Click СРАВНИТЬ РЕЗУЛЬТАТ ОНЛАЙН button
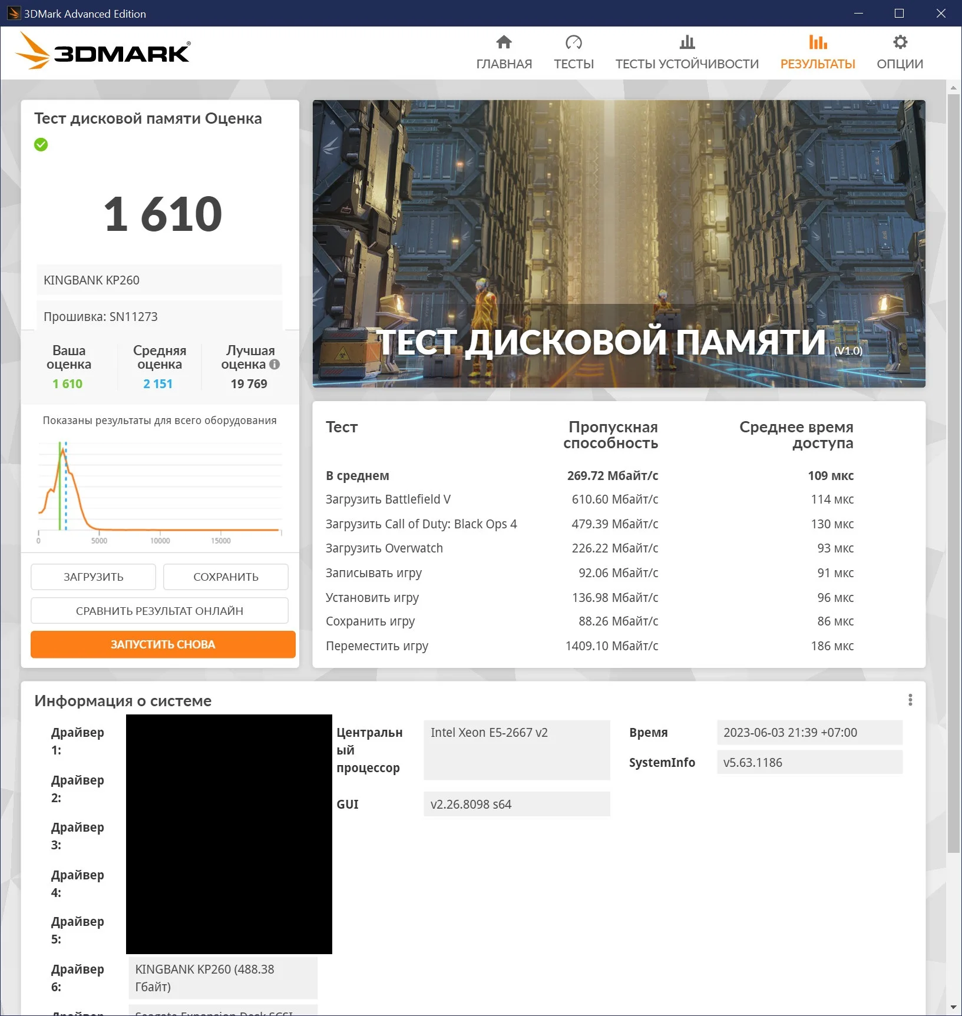962x1016 pixels. point(160,611)
